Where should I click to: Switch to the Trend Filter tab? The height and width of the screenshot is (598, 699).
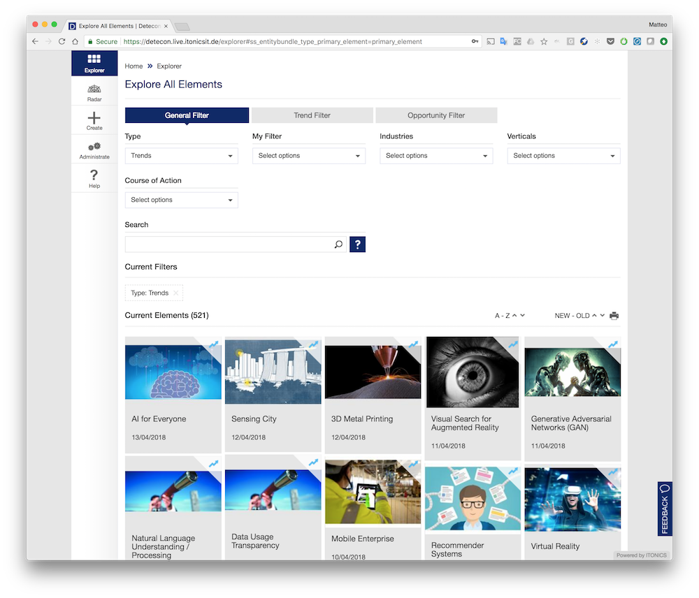(x=312, y=115)
